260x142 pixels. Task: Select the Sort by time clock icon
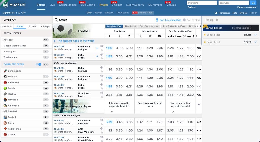pos(184,20)
